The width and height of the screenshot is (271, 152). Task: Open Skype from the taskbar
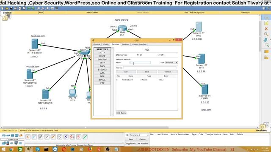[38, 149]
